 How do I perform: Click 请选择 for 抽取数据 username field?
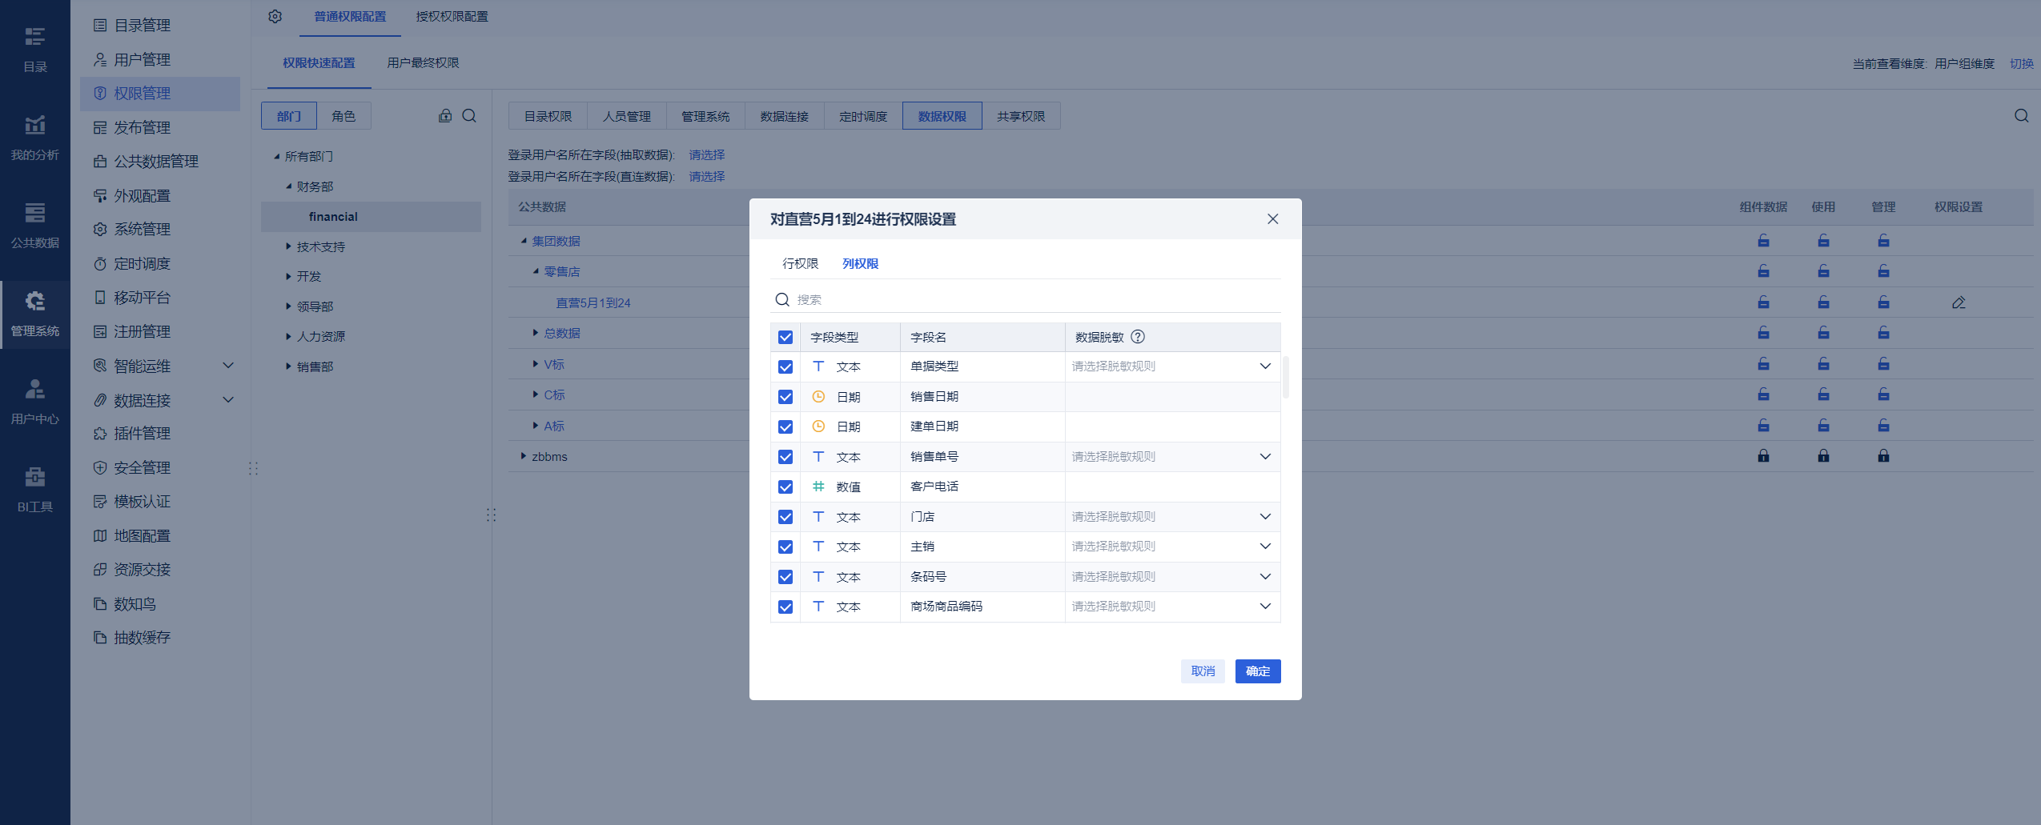coord(706,155)
